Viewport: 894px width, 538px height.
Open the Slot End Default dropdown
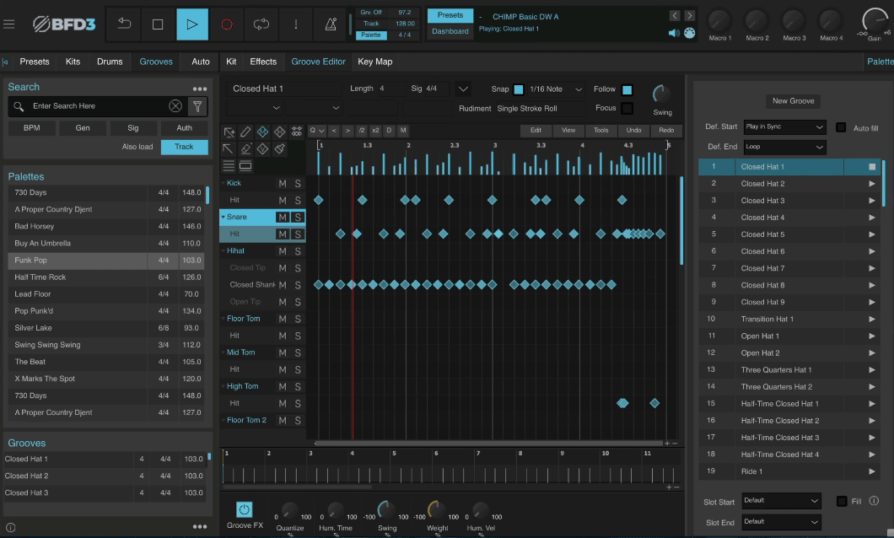tap(780, 522)
